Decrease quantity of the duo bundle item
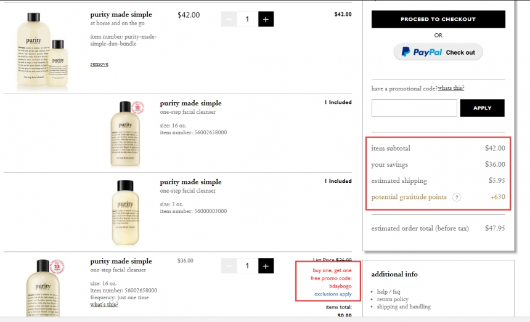Viewport: 530px width, 322px height. pos(229,19)
